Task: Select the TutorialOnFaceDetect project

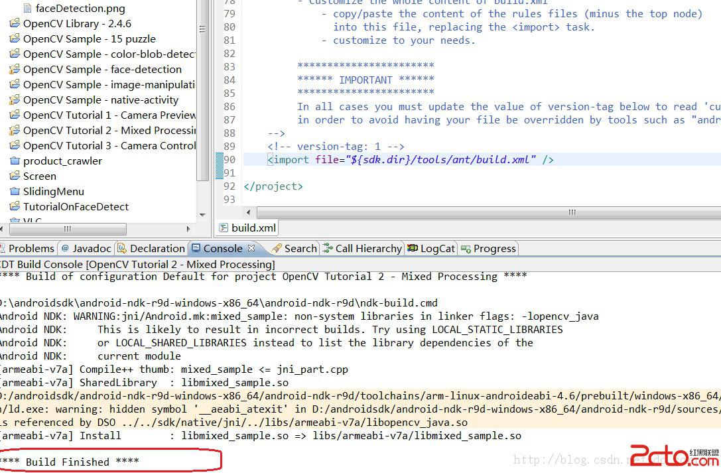Action: pyautogui.click(x=76, y=206)
